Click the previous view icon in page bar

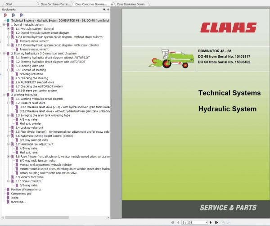[x=222, y=222]
